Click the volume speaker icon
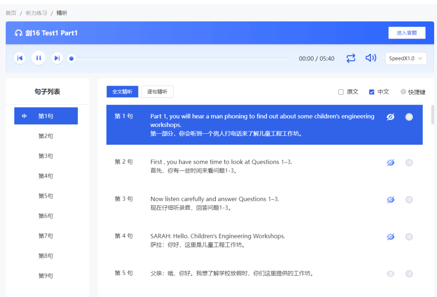 pos(371,58)
